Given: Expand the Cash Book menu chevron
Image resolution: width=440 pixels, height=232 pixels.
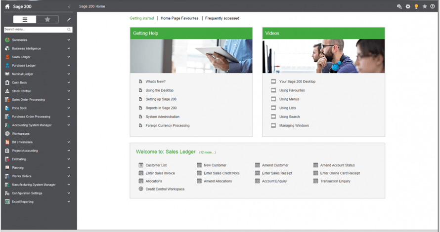Looking at the screenshot, I should (69, 82).
